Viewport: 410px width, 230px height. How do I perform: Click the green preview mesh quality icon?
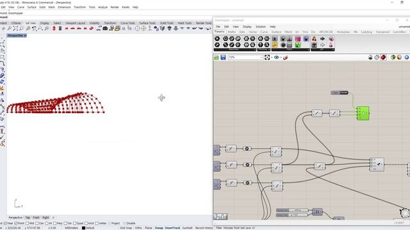(393, 57)
